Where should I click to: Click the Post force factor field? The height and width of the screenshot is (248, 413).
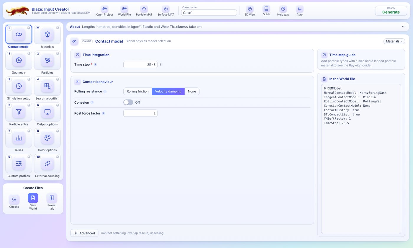(x=140, y=113)
